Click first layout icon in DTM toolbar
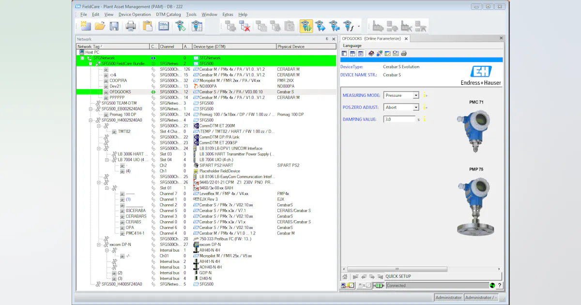Image resolution: width=581 pixels, height=305 pixels. coord(344,53)
